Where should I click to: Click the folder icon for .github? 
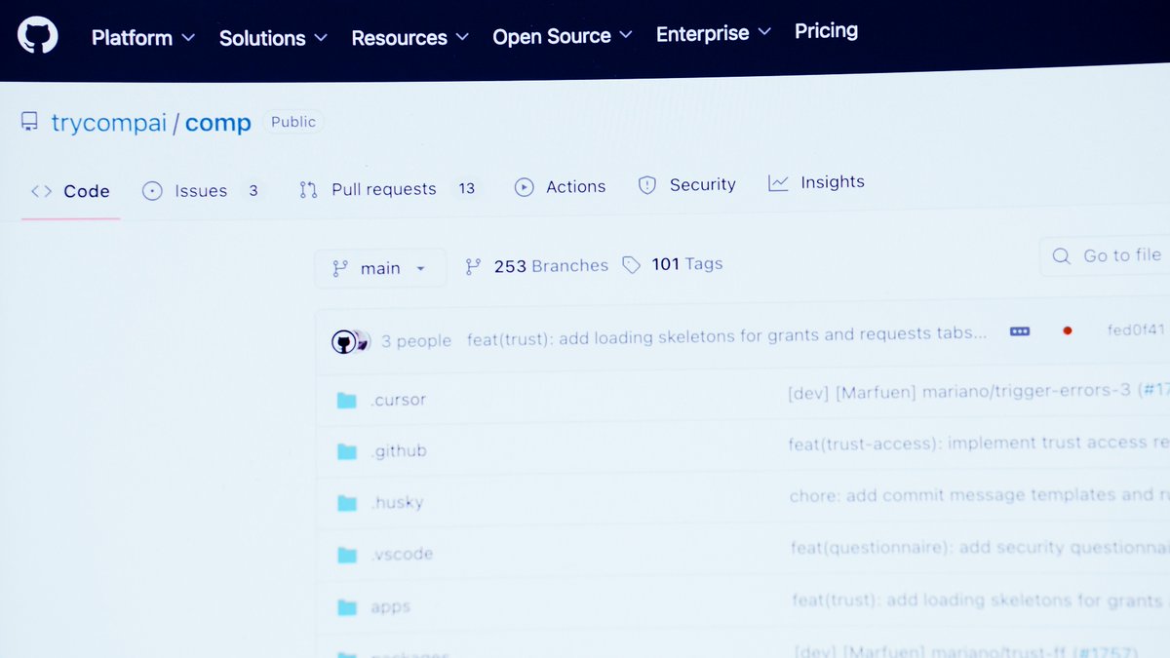pos(346,451)
